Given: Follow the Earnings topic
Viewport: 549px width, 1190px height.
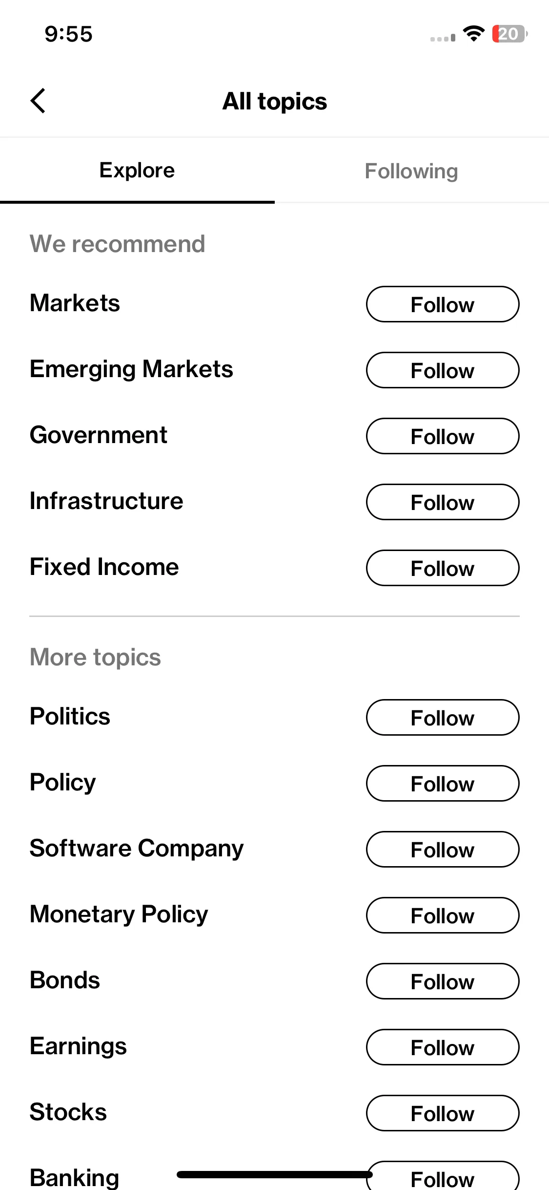Looking at the screenshot, I should [443, 1047].
